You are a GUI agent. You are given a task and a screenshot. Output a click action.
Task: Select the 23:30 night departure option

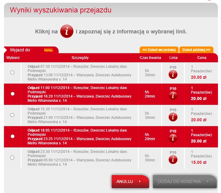point(12,158)
